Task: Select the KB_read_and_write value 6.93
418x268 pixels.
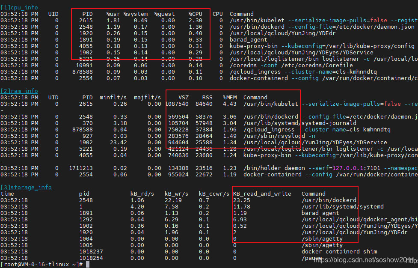Action: tap(240, 220)
